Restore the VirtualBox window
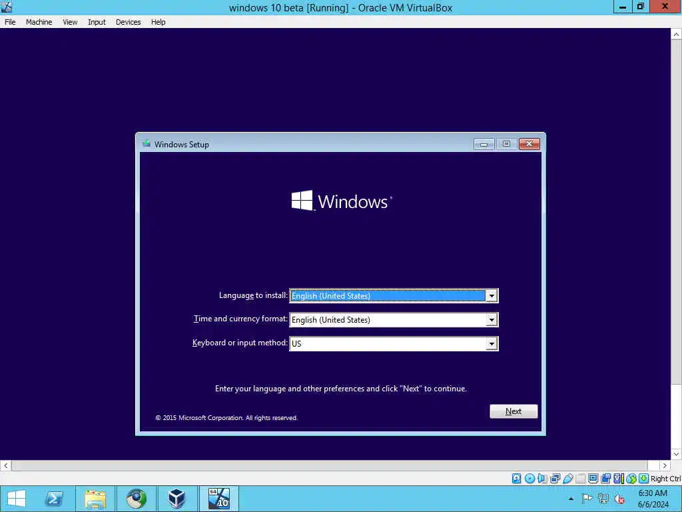The image size is (682, 512). (x=640, y=7)
